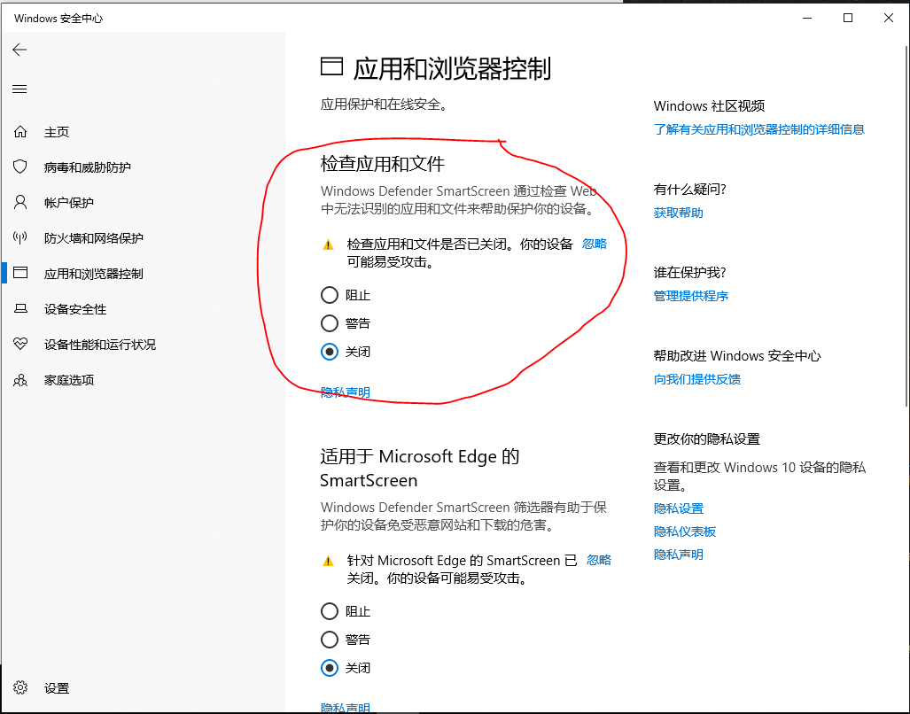Click the warning triangle beside Edge SmartScreen alert
This screenshot has width=910, height=714.
(x=328, y=561)
